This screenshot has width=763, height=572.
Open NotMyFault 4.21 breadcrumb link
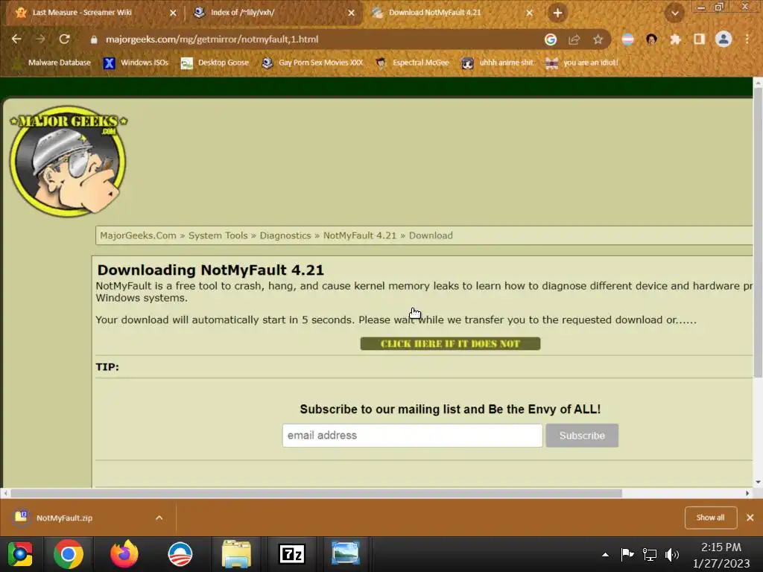coord(360,235)
